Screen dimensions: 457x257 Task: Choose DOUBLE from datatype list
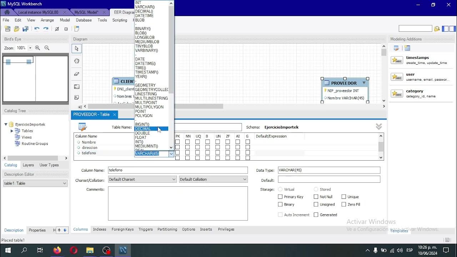[142, 133]
